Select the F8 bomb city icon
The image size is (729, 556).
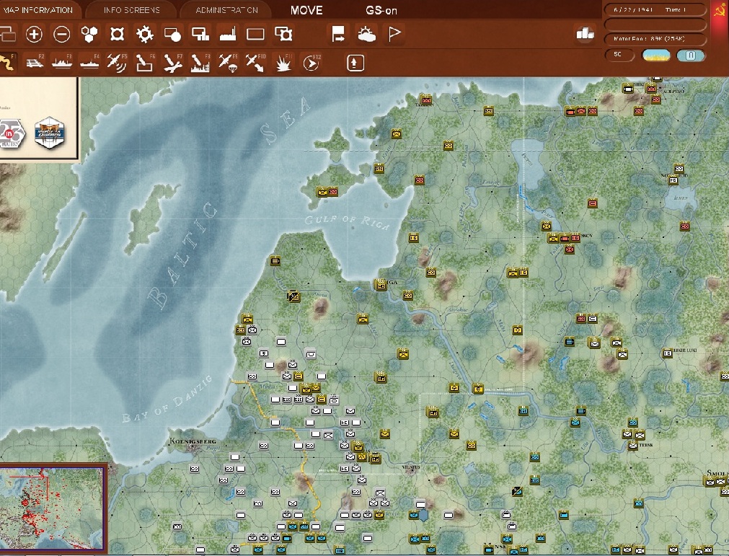[x=200, y=63]
